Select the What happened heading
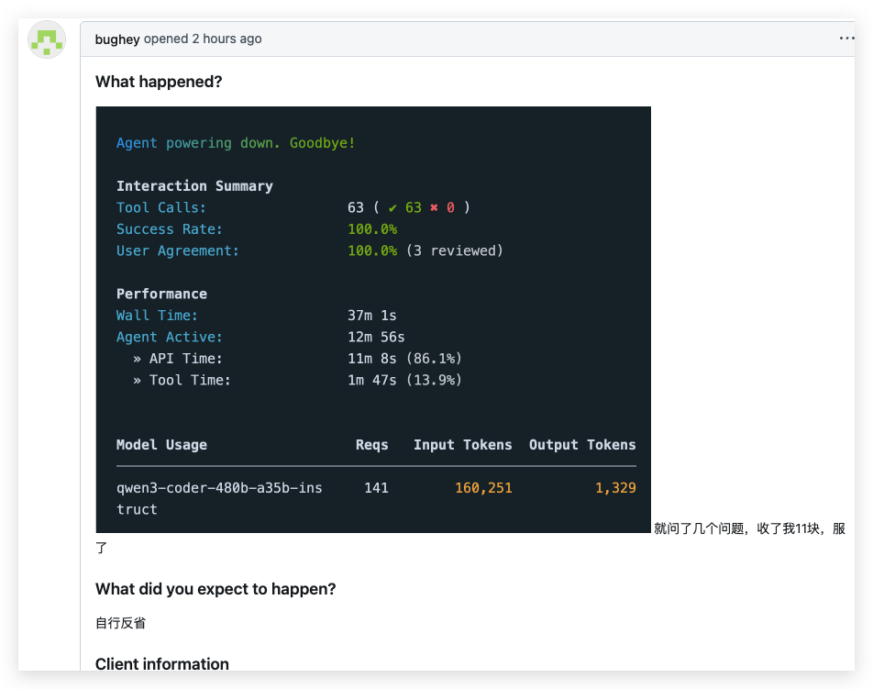The width and height of the screenshot is (873, 689). click(158, 82)
